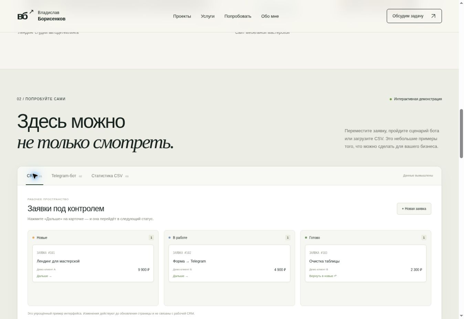Click the scrollbar up arrow
The width and height of the screenshot is (464, 319).
(x=461, y=3)
